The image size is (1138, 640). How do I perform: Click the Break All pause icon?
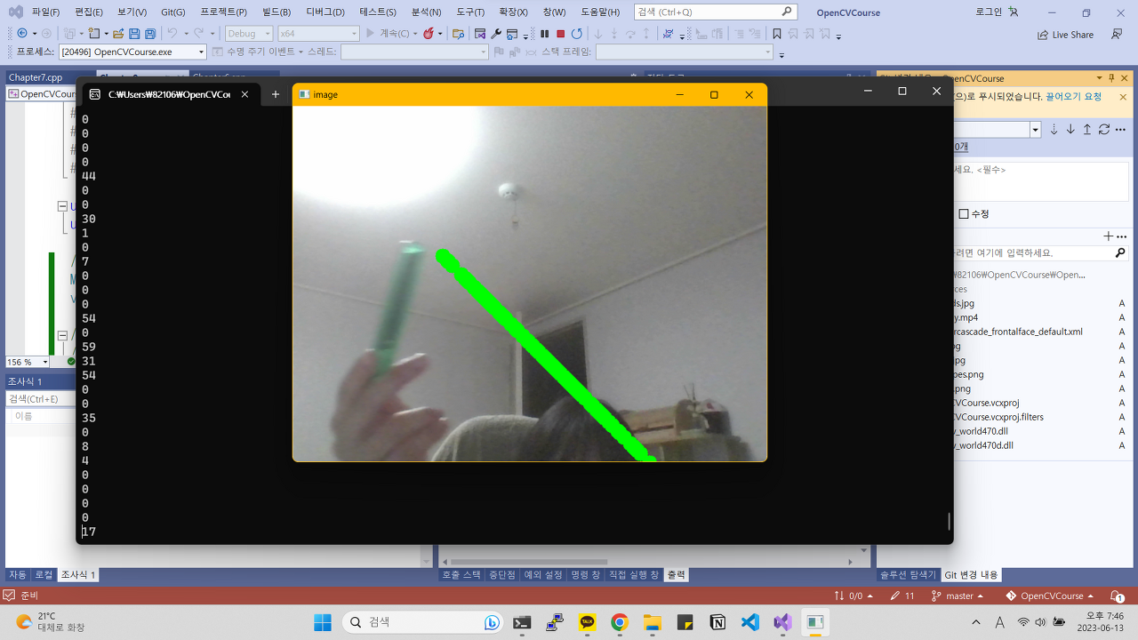coord(545,34)
